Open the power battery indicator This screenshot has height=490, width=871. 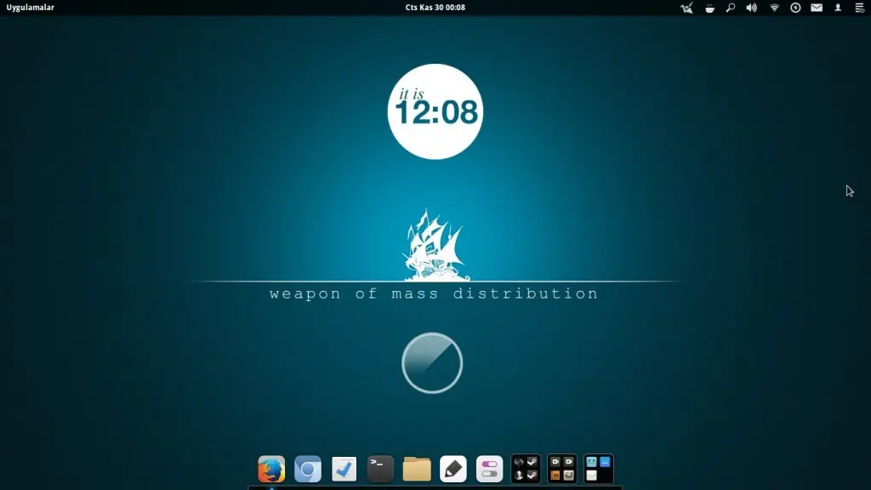click(x=795, y=8)
